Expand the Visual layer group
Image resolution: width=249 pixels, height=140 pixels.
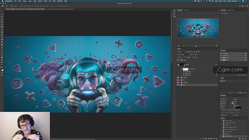pyautogui.click(x=180, y=60)
